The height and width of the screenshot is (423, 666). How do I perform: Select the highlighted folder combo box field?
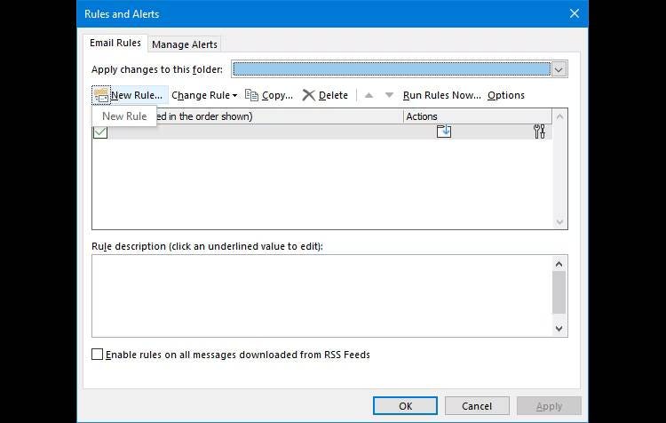coord(392,69)
